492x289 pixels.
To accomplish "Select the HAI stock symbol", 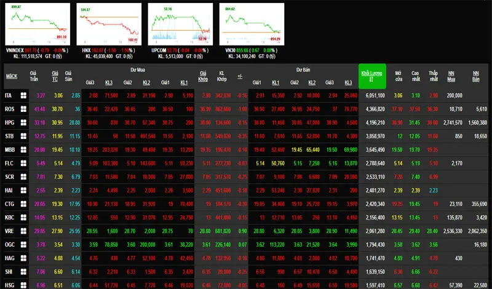I will click(9, 191).
